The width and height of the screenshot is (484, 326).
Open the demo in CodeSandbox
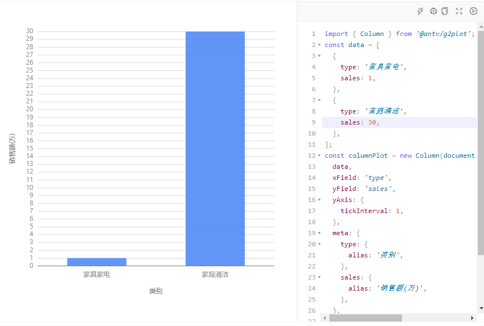(x=433, y=11)
